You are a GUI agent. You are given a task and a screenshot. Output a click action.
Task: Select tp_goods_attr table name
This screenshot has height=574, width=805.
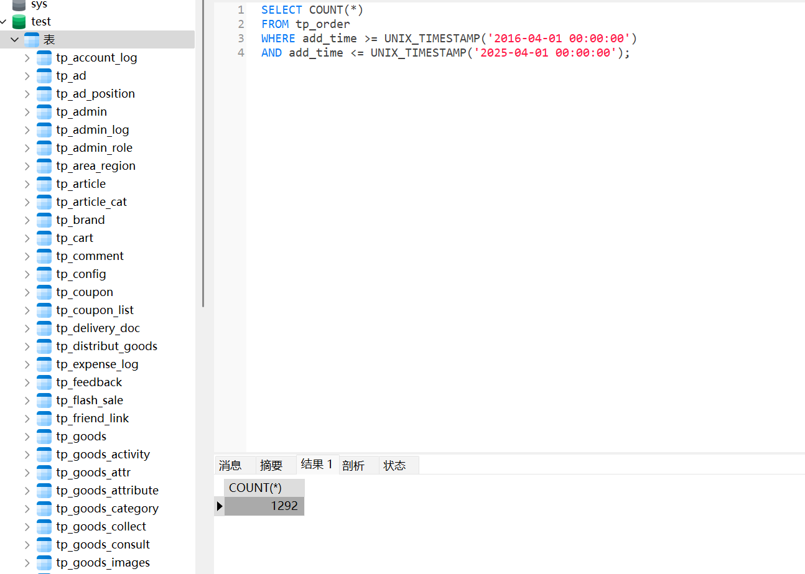click(x=93, y=473)
